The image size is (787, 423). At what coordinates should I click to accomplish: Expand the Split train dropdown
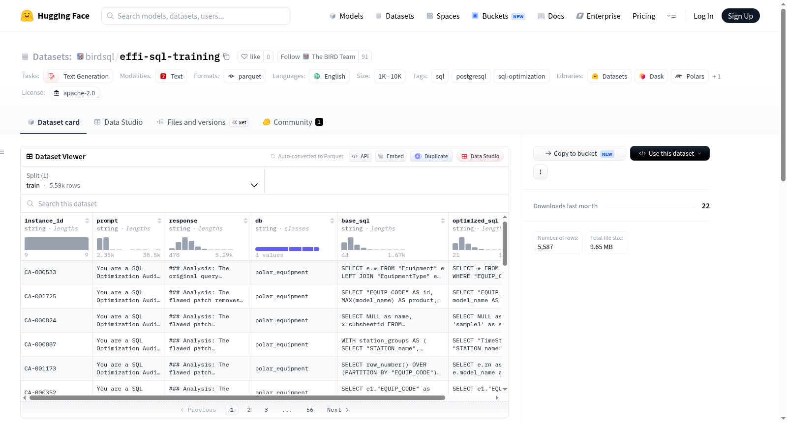pos(142,180)
